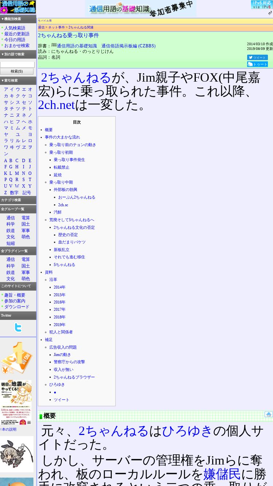Jump to 警察庁からの攻撃 in contents
The image size is (273, 486).
[69, 362]
